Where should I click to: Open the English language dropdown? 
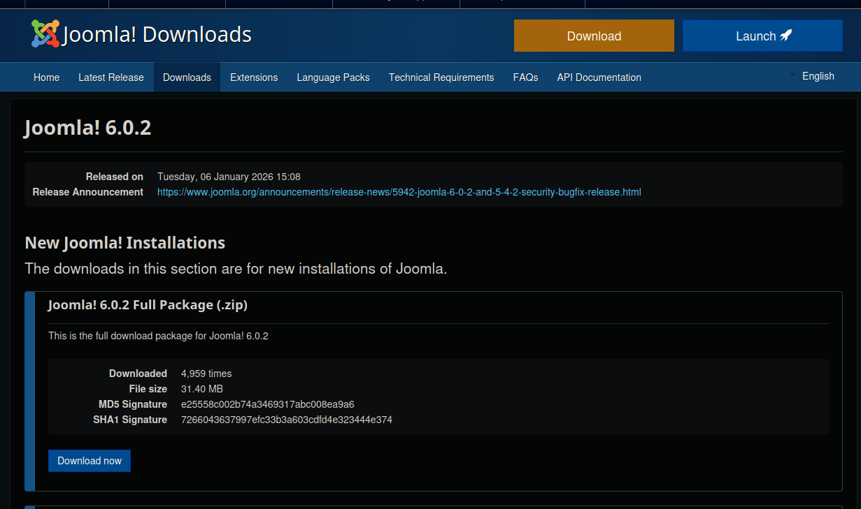(818, 76)
